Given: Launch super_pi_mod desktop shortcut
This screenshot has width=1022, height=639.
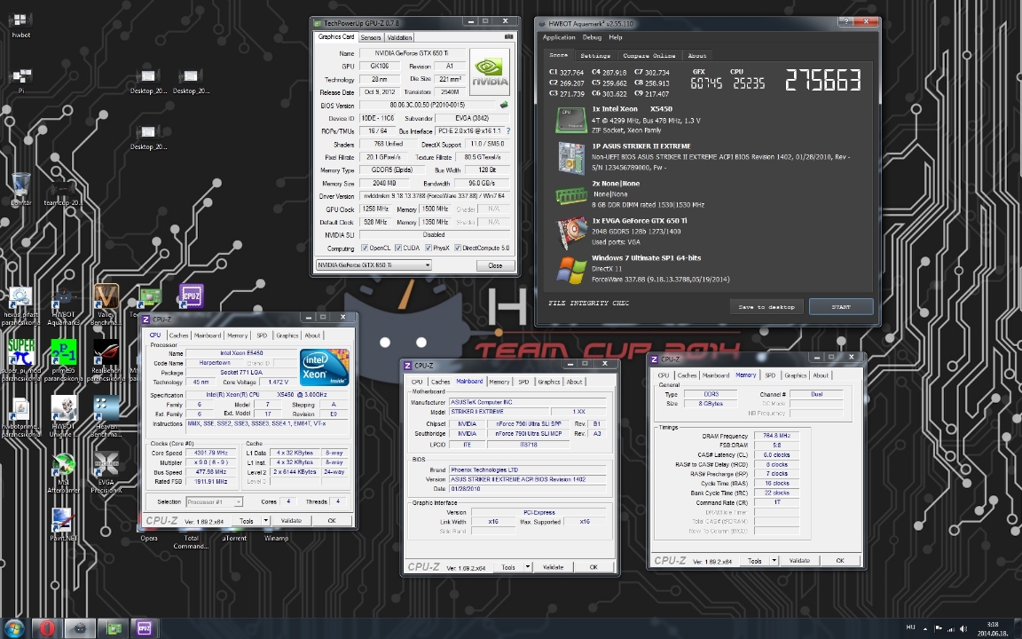Looking at the screenshot, I should pos(20,360).
